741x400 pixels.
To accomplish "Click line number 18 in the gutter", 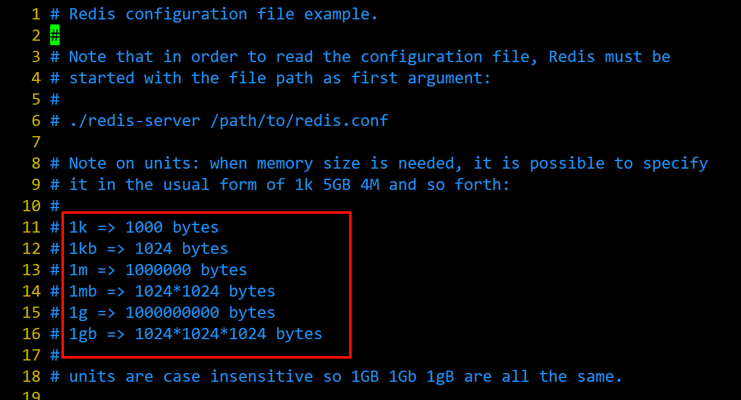I will (x=31, y=377).
